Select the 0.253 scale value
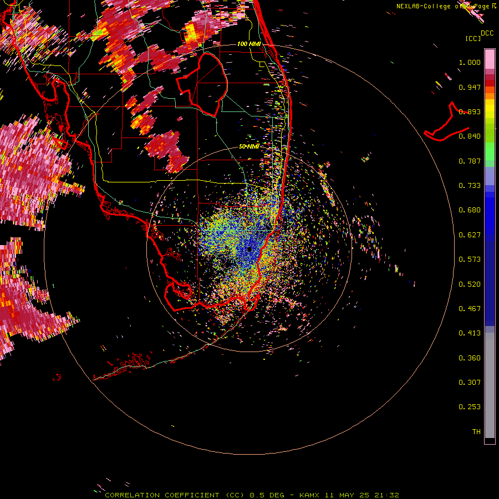Viewport: 499px width, 499px height. point(470,407)
